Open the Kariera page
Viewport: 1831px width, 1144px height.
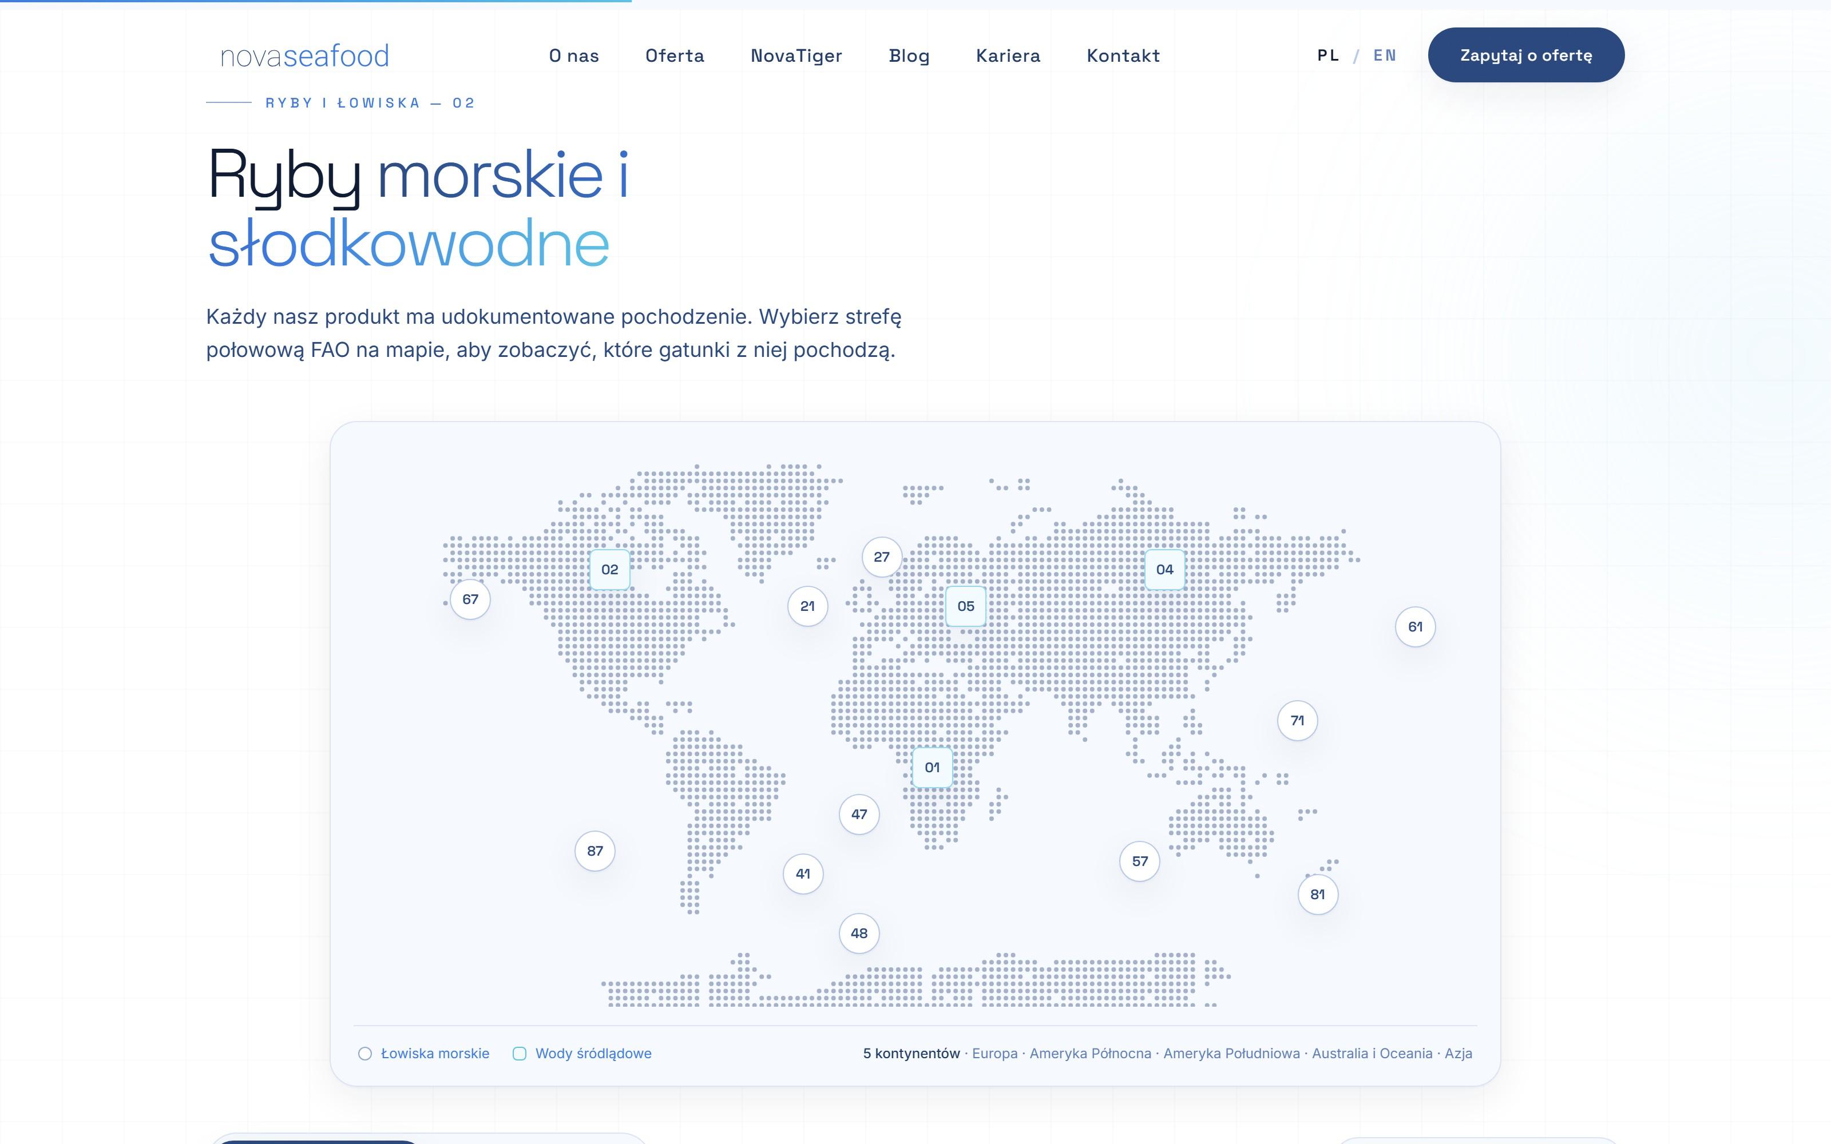coord(1009,55)
